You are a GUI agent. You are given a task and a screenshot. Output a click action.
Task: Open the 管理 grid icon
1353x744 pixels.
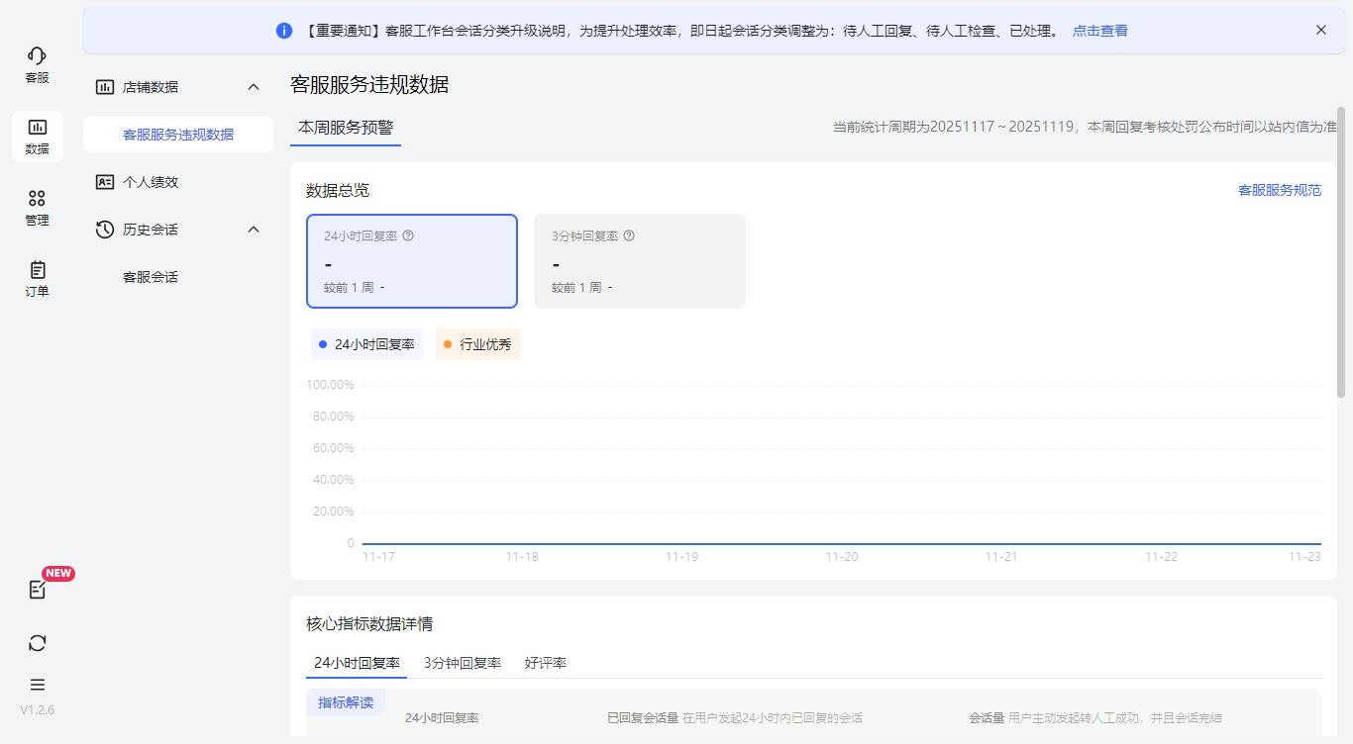pos(37,198)
